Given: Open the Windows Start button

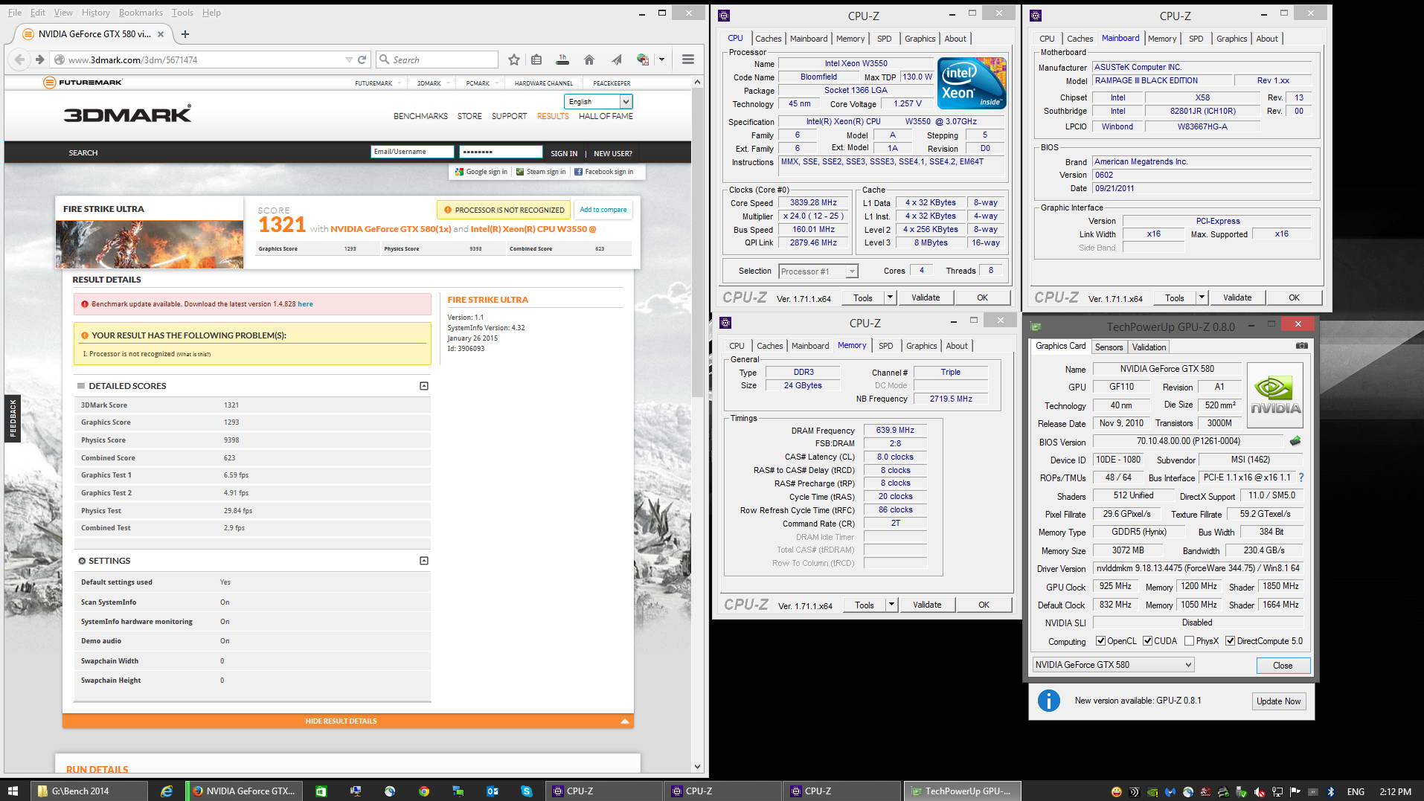Looking at the screenshot, I should tap(13, 791).
